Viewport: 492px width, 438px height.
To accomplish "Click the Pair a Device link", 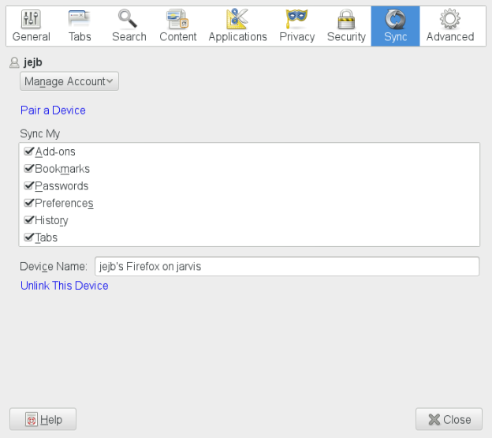I will [x=53, y=110].
